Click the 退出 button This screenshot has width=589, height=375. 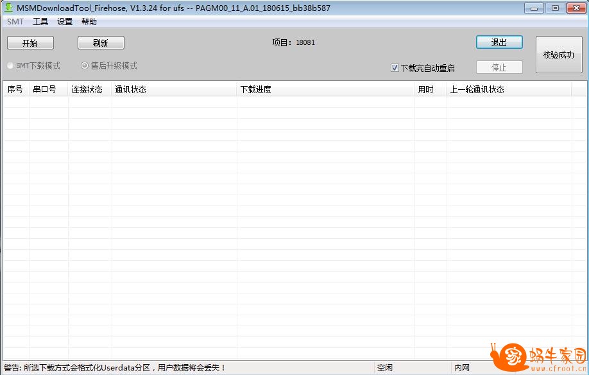[x=499, y=42]
